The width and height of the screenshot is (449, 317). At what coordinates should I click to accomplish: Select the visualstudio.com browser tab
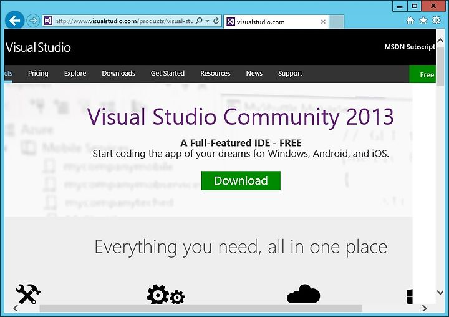(x=276, y=22)
